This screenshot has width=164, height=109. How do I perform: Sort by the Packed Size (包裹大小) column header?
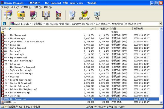coord(103,28)
